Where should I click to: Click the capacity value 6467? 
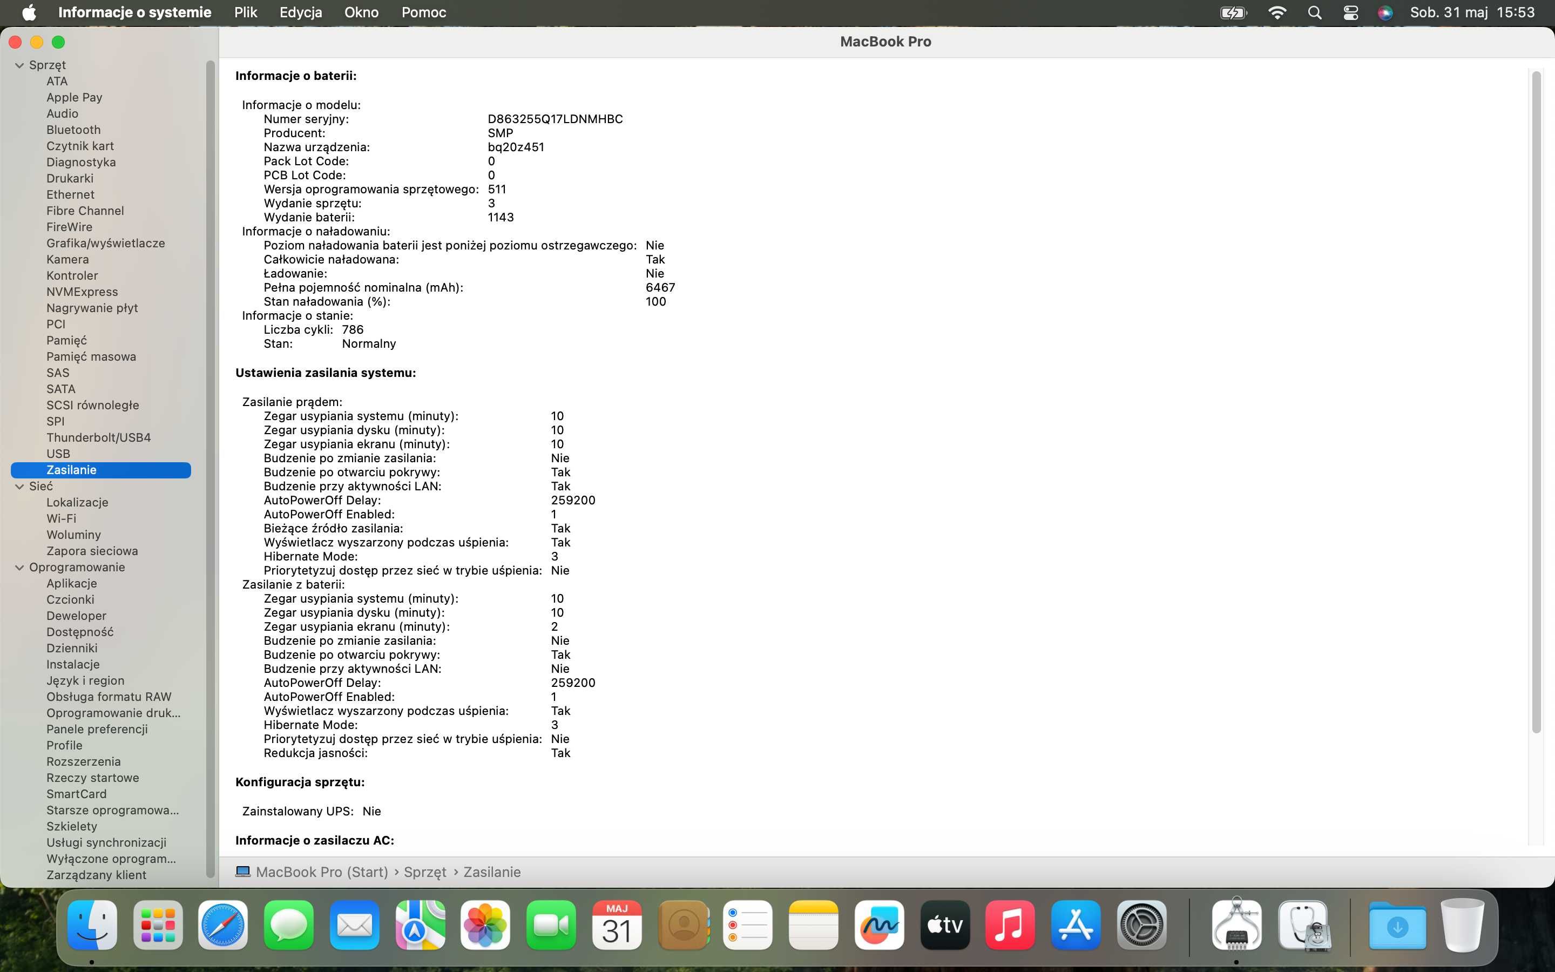coord(660,287)
